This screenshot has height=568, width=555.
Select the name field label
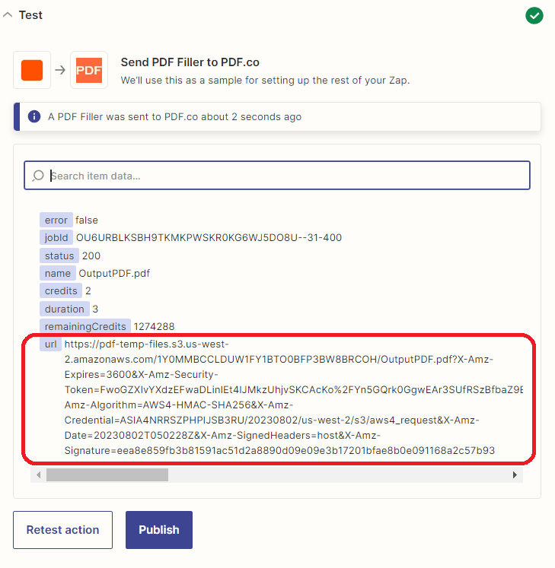point(58,273)
